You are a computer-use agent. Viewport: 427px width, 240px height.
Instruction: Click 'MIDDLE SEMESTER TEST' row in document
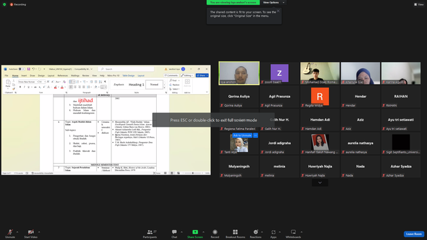pos(105,165)
